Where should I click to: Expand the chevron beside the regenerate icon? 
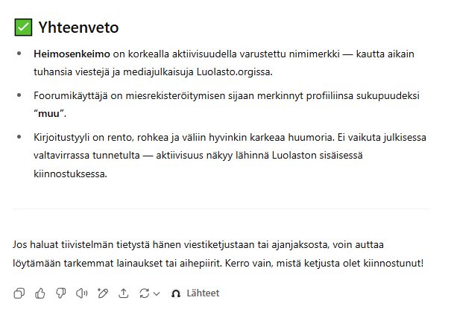click(x=157, y=294)
